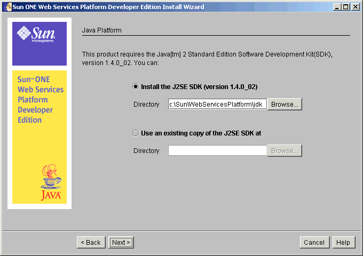This screenshot has width=363, height=256.
Task: Browse for the J2SE install directory
Action: tap(285, 105)
